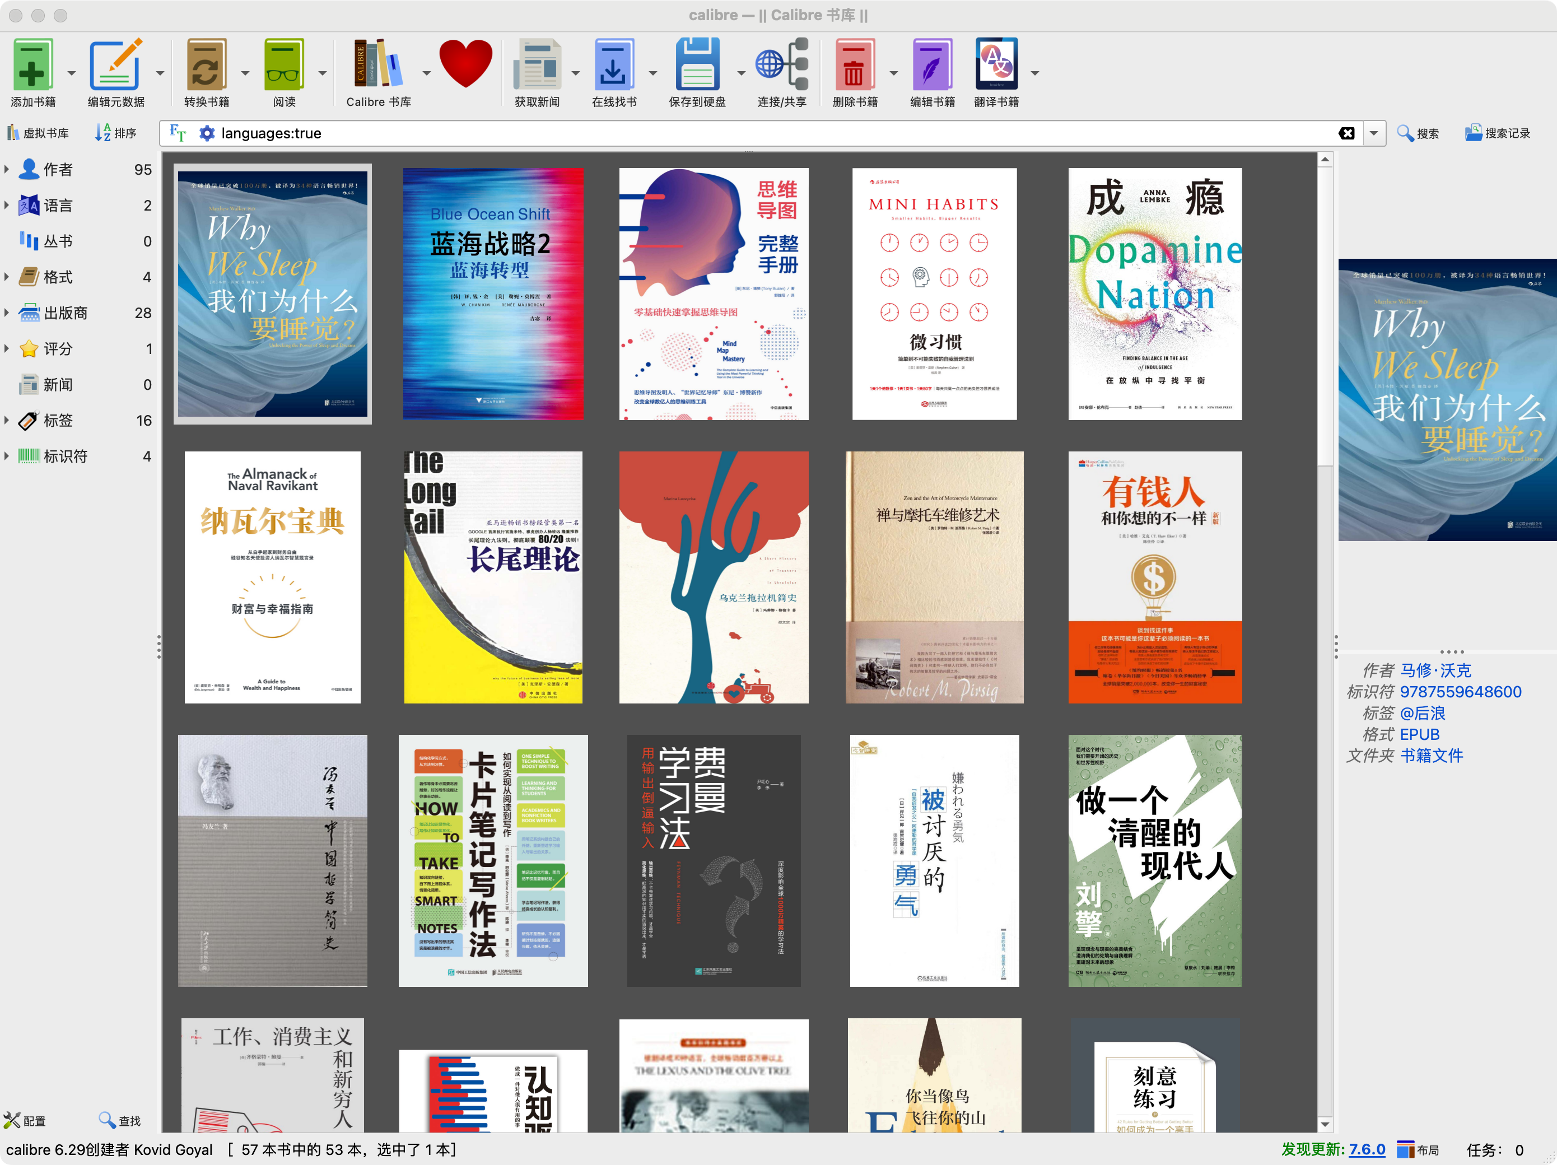
Task: Open Fetch news (获取新闻) icon
Action: [537, 65]
